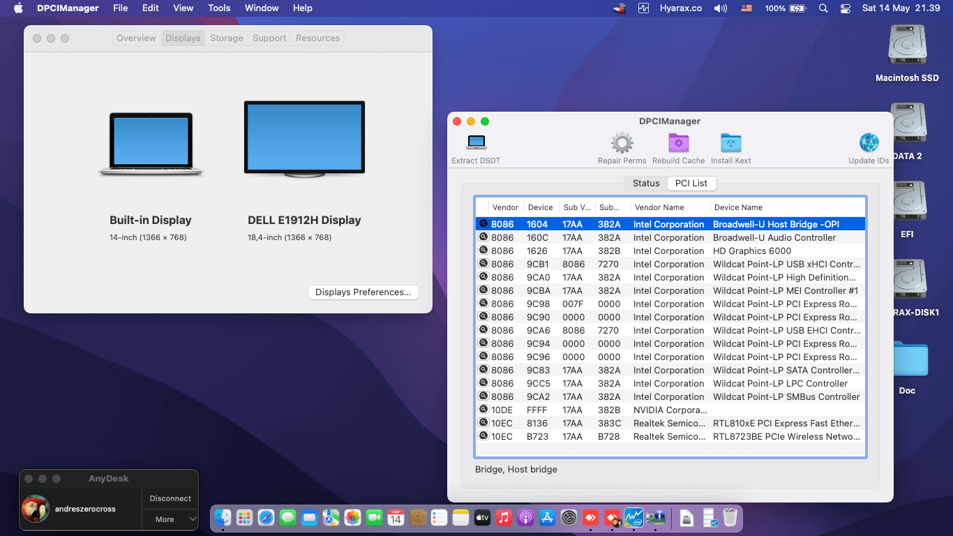Click the Displays Preferences button
Screen dimensions: 953x536
[363, 292]
